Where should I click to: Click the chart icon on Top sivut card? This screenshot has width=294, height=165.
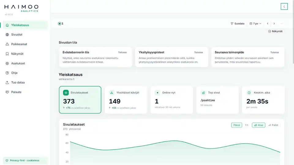pos(203,93)
